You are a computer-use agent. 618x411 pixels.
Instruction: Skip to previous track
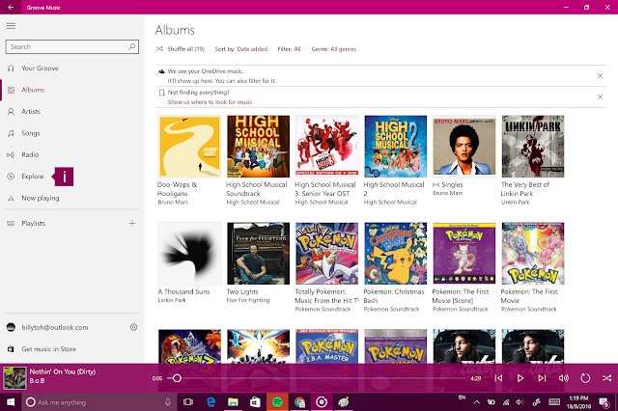[x=498, y=378]
